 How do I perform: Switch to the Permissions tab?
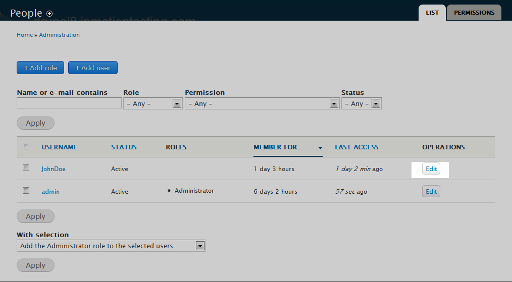tap(474, 13)
